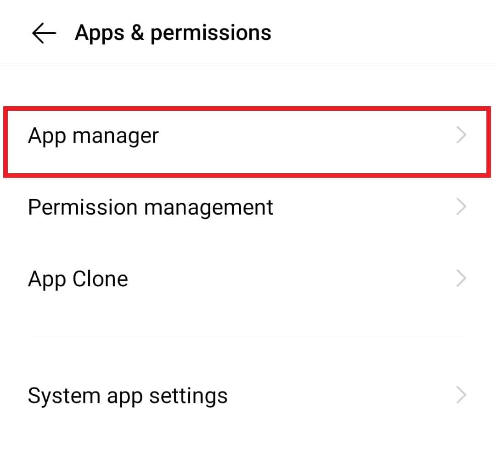Click the Permission management text label
Image resolution: width=496 pixels, height=449 pixels.
click(151, 207)
